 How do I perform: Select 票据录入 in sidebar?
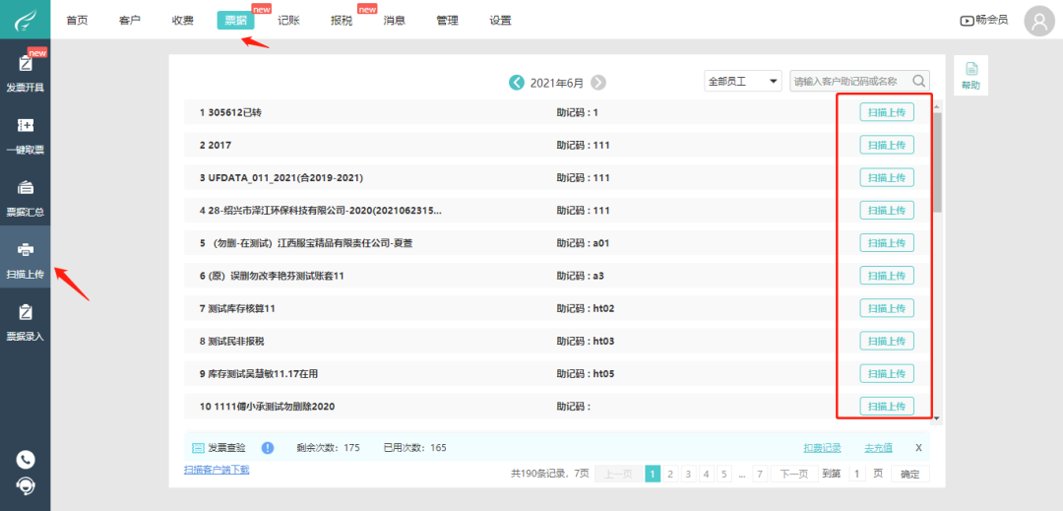pyautogui.click(x=25, y=322)
